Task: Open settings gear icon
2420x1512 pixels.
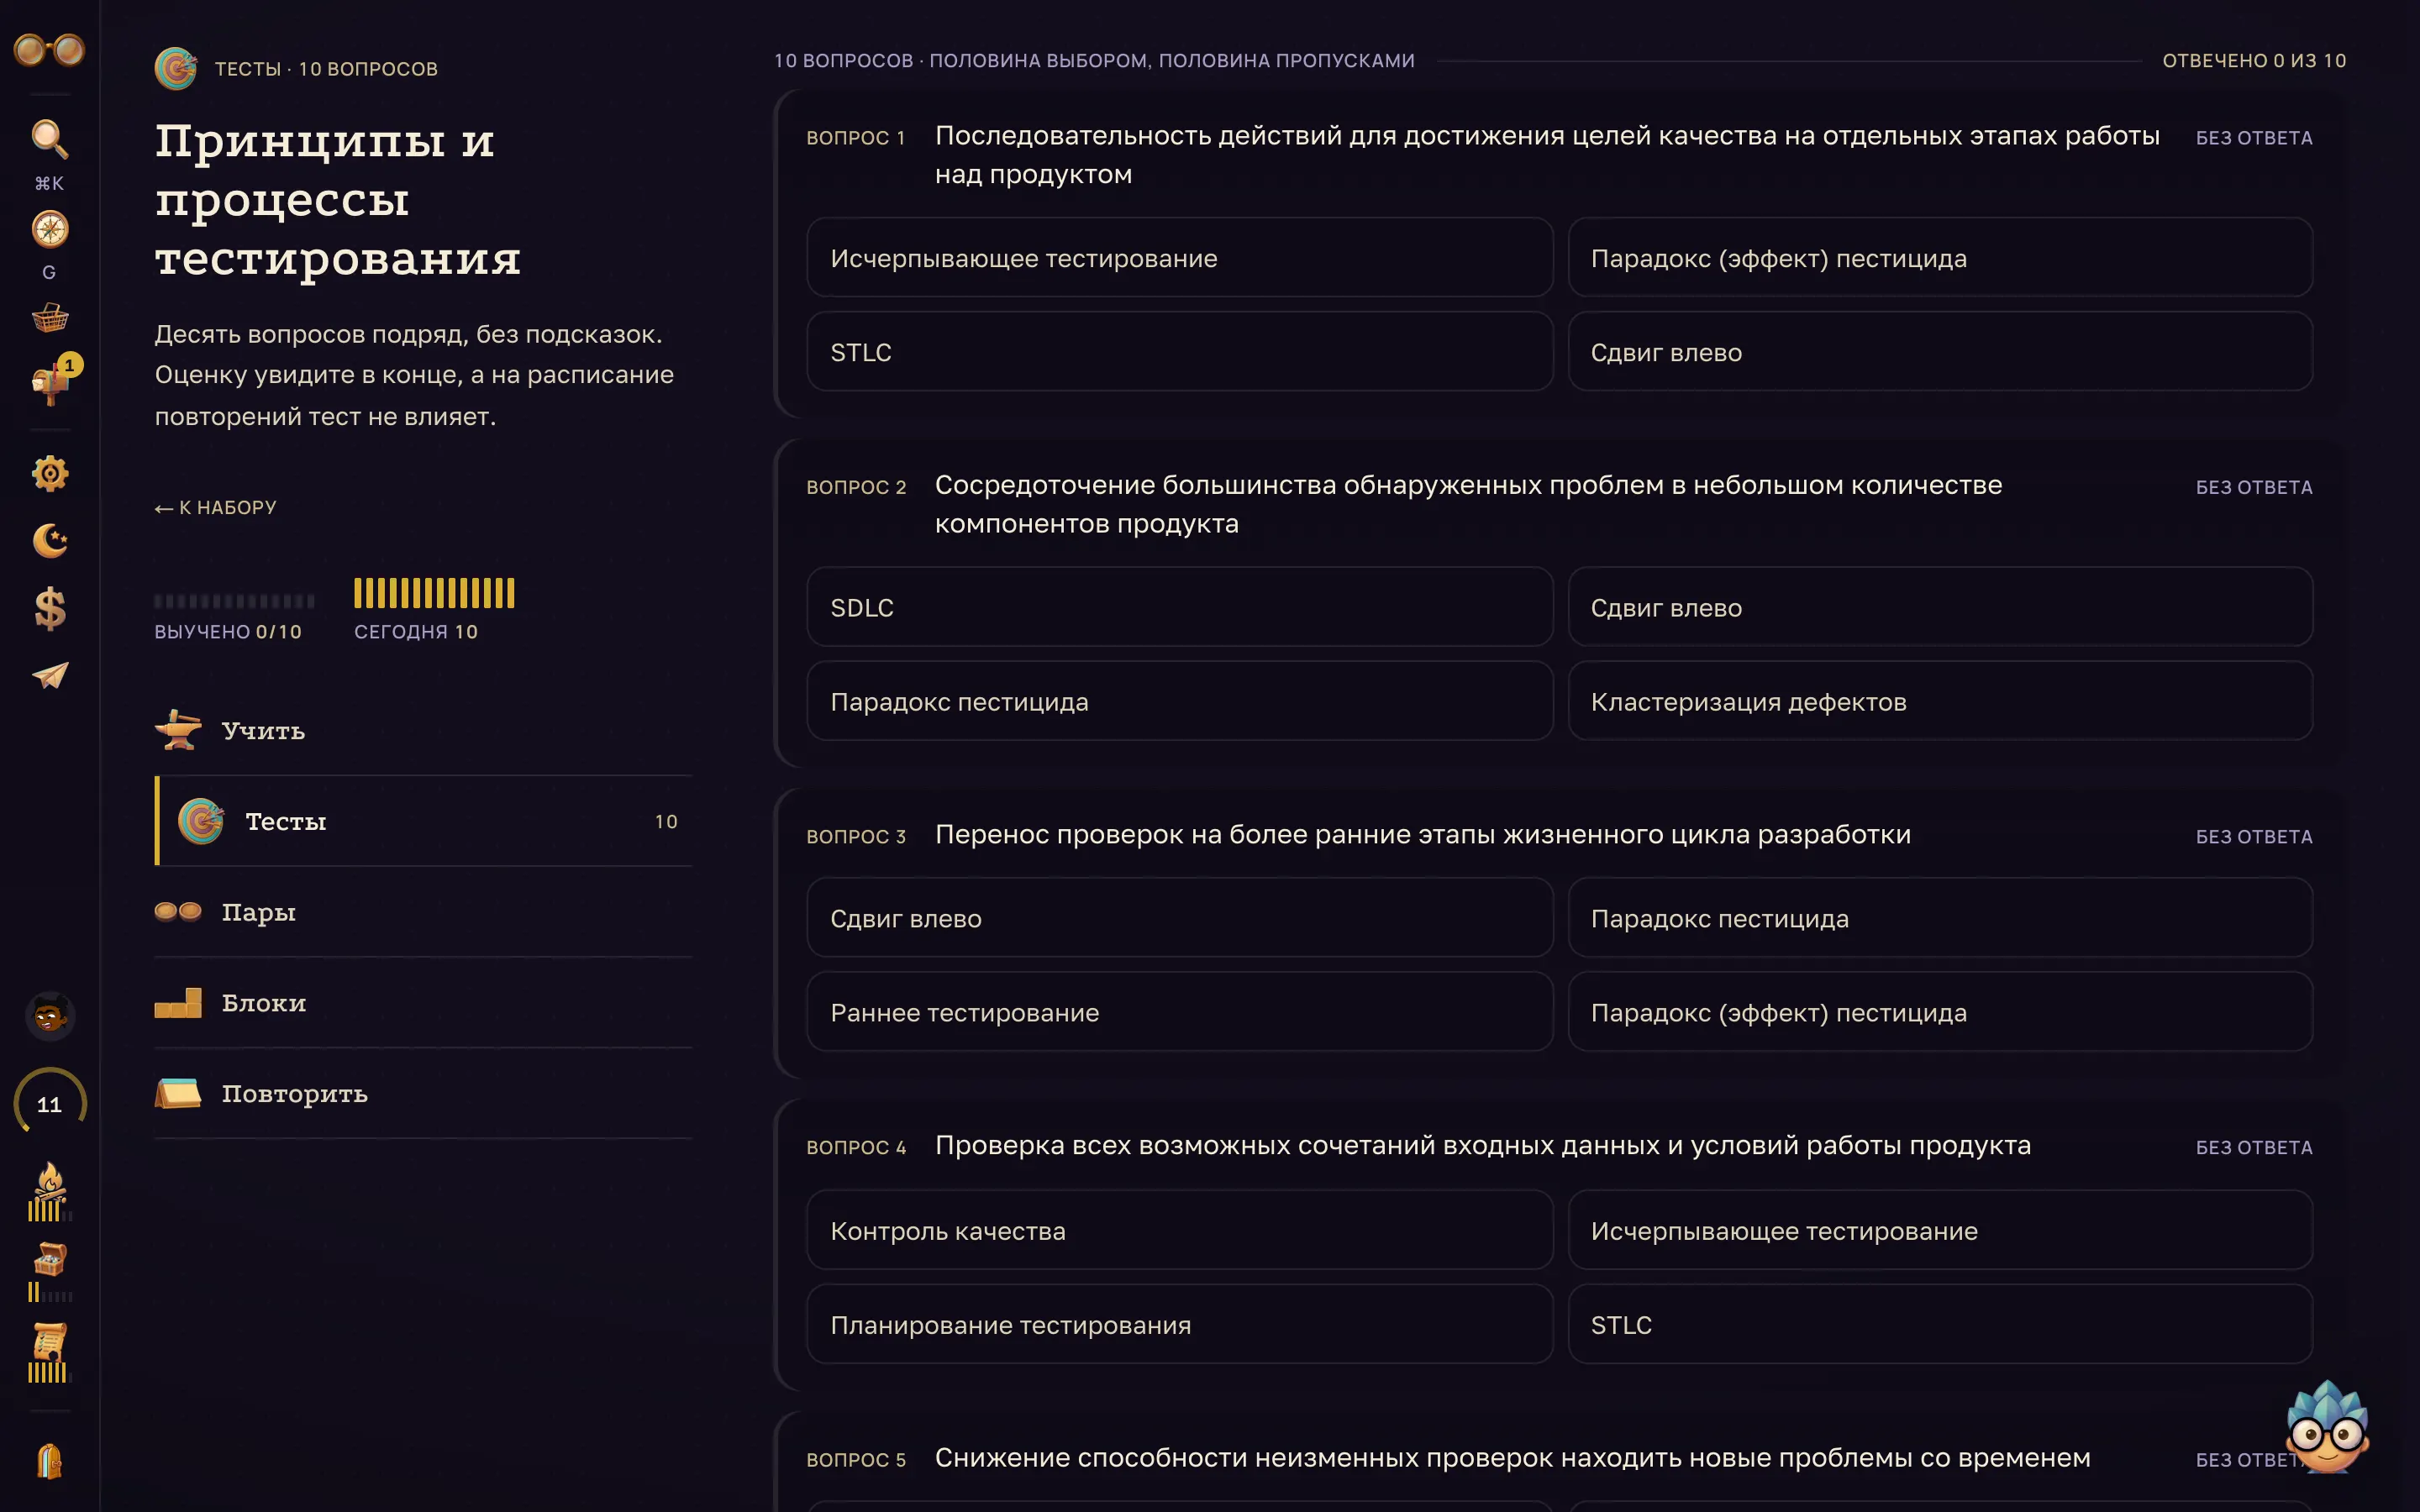Action: pos(49,473)
